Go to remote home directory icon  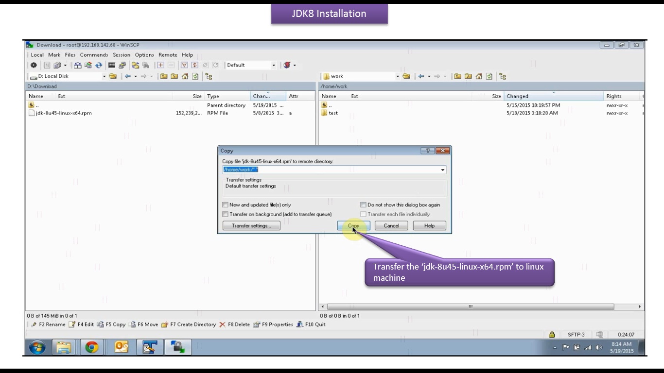point(479,76)
